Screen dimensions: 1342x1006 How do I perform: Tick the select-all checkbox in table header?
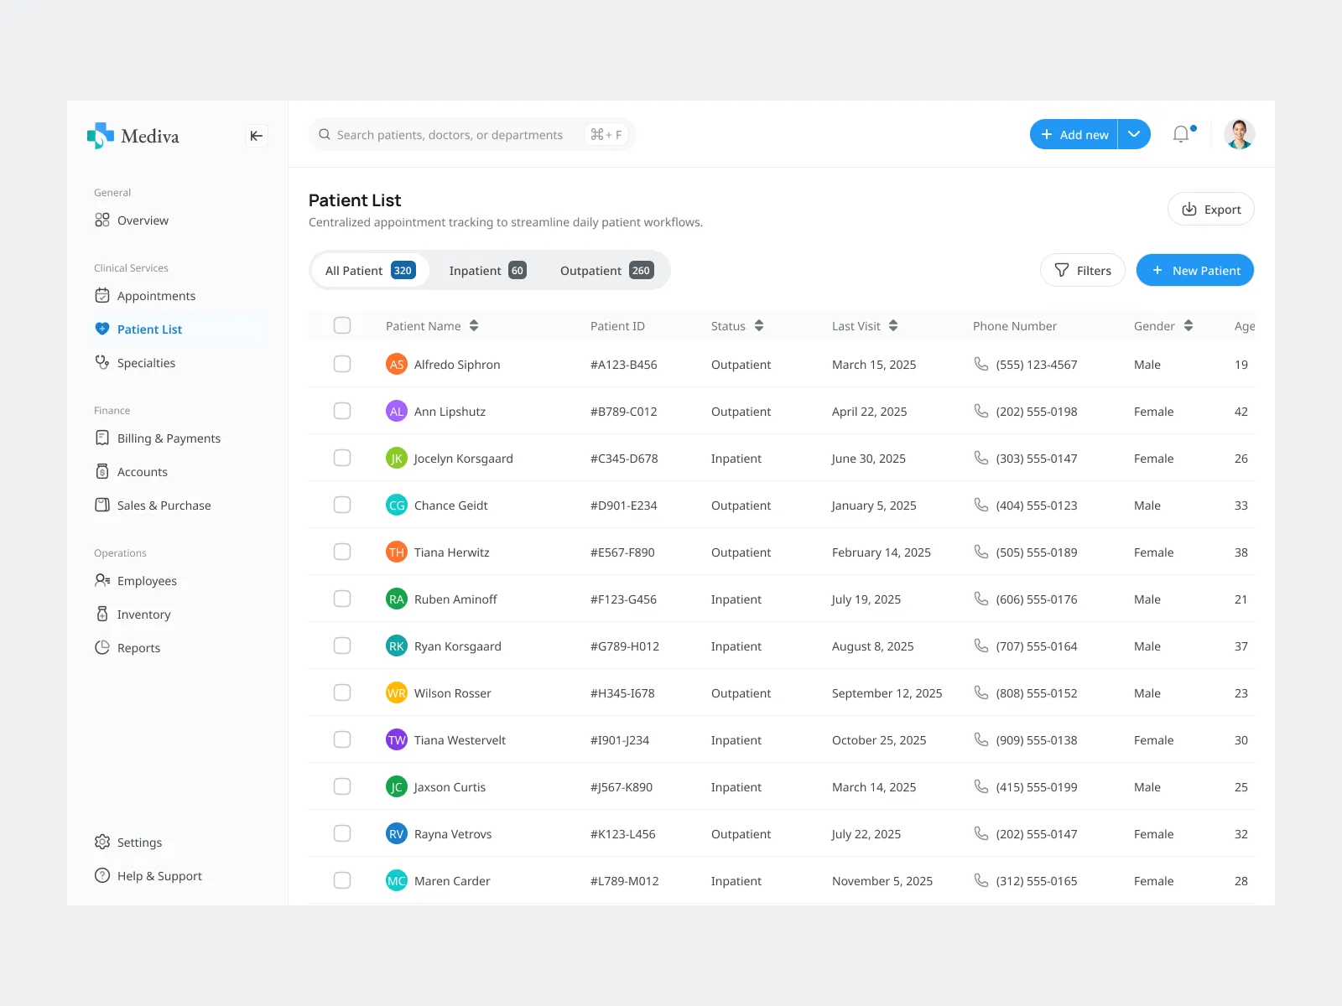point(342,325)
